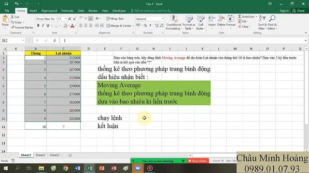Decrease font size with small A
This screenshot has width=309, height=173.
pyautogui.click(x=74, y=19)
